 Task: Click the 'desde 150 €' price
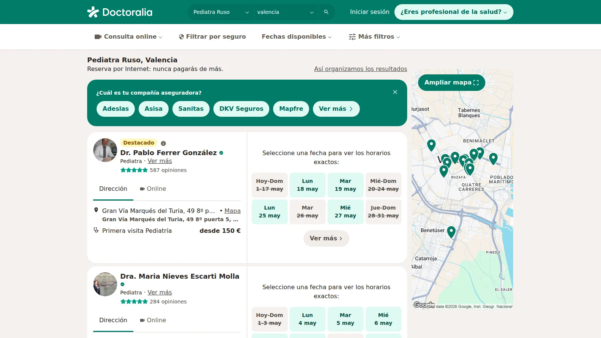tap(220, 231)
